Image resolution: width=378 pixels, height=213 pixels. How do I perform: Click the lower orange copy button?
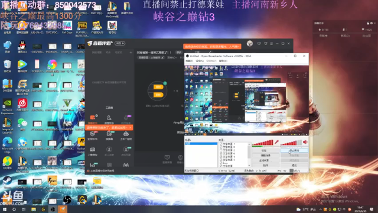(x=158, y=95)
